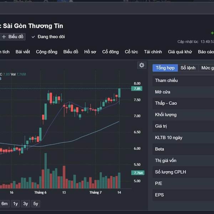Viewport: 214px width, 214px height.
Task: Select the Sổ lệnh order book tab
Action: click(x=188, y=68)
